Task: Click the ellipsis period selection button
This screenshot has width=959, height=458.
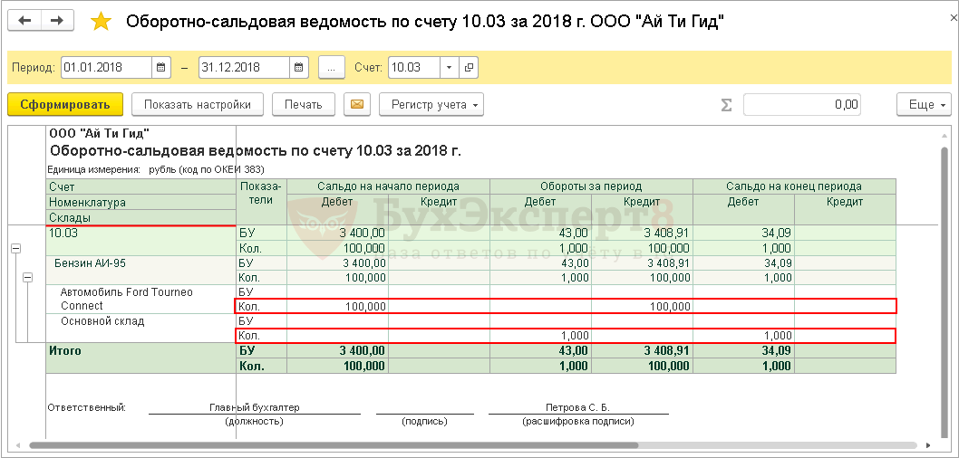Action: tap(332, 68)
